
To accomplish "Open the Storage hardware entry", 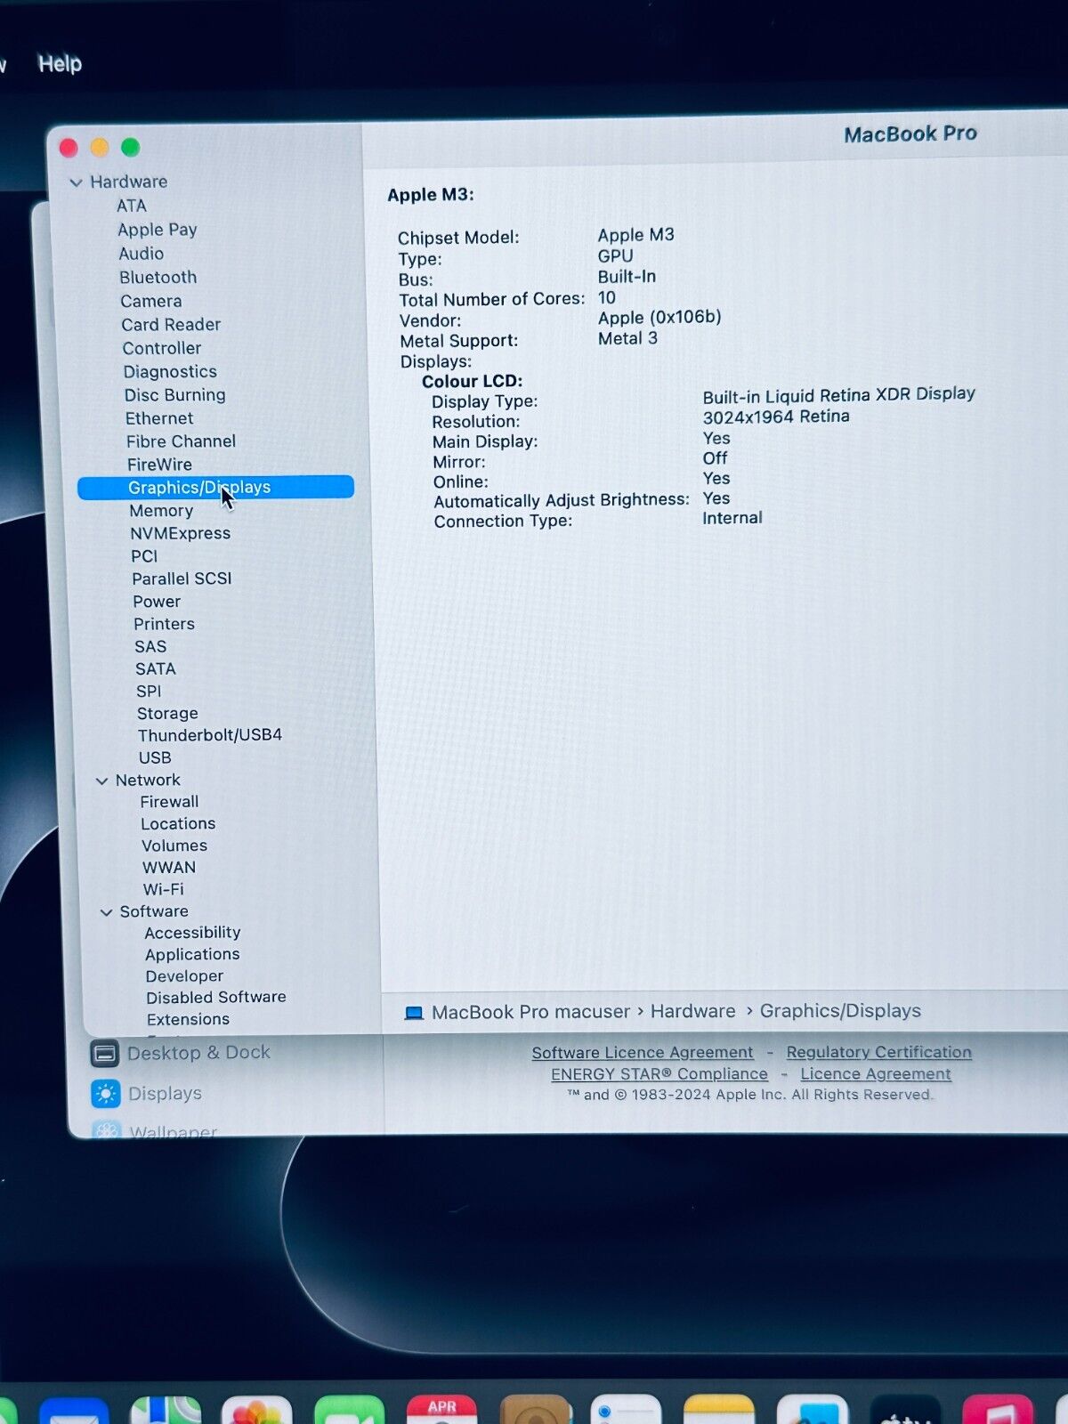I will pos(167,714).
